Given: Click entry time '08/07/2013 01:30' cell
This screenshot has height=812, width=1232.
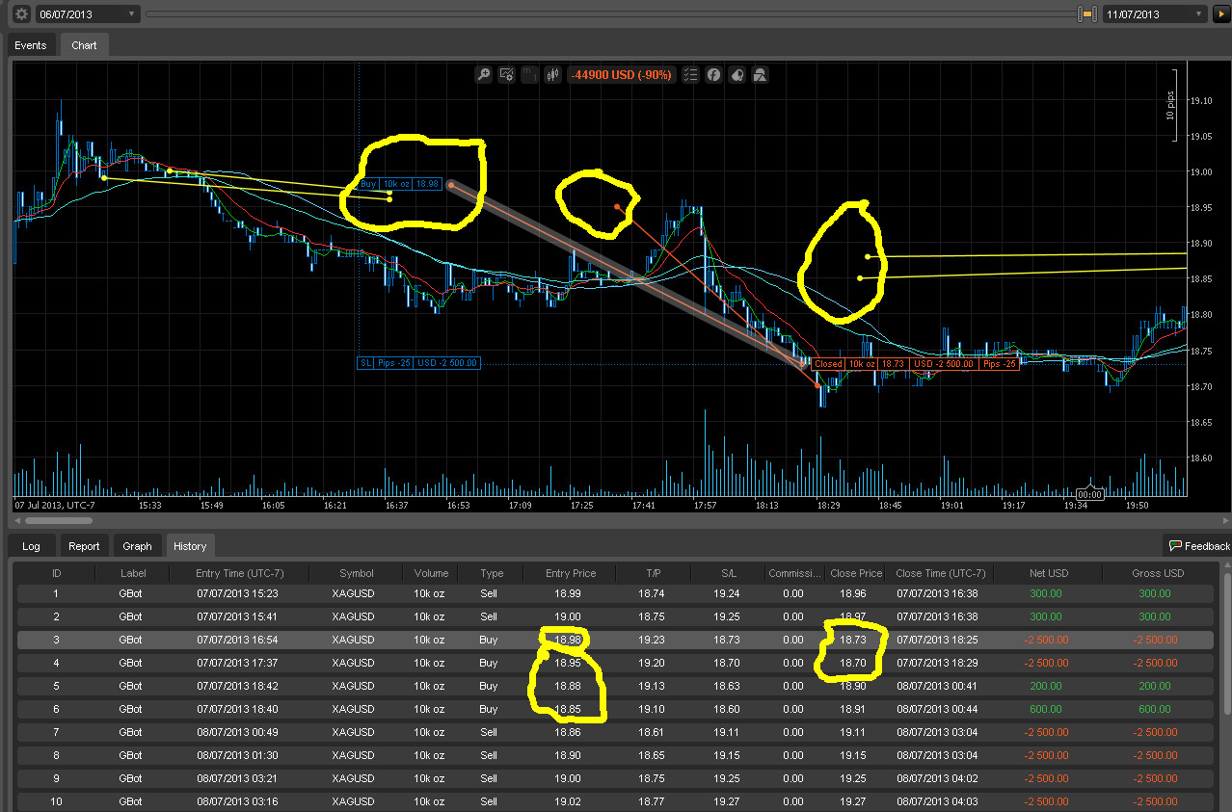Looking at the screenshot, I should [x=239, y=755].
